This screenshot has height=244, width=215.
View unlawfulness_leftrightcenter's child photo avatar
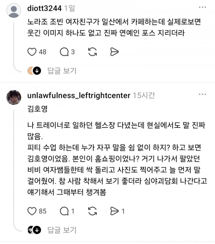point(14,97)
